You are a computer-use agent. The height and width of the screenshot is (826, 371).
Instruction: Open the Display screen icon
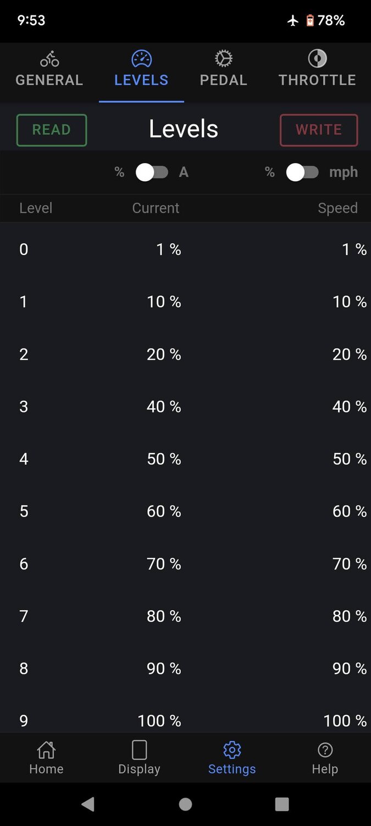[139, 750]
